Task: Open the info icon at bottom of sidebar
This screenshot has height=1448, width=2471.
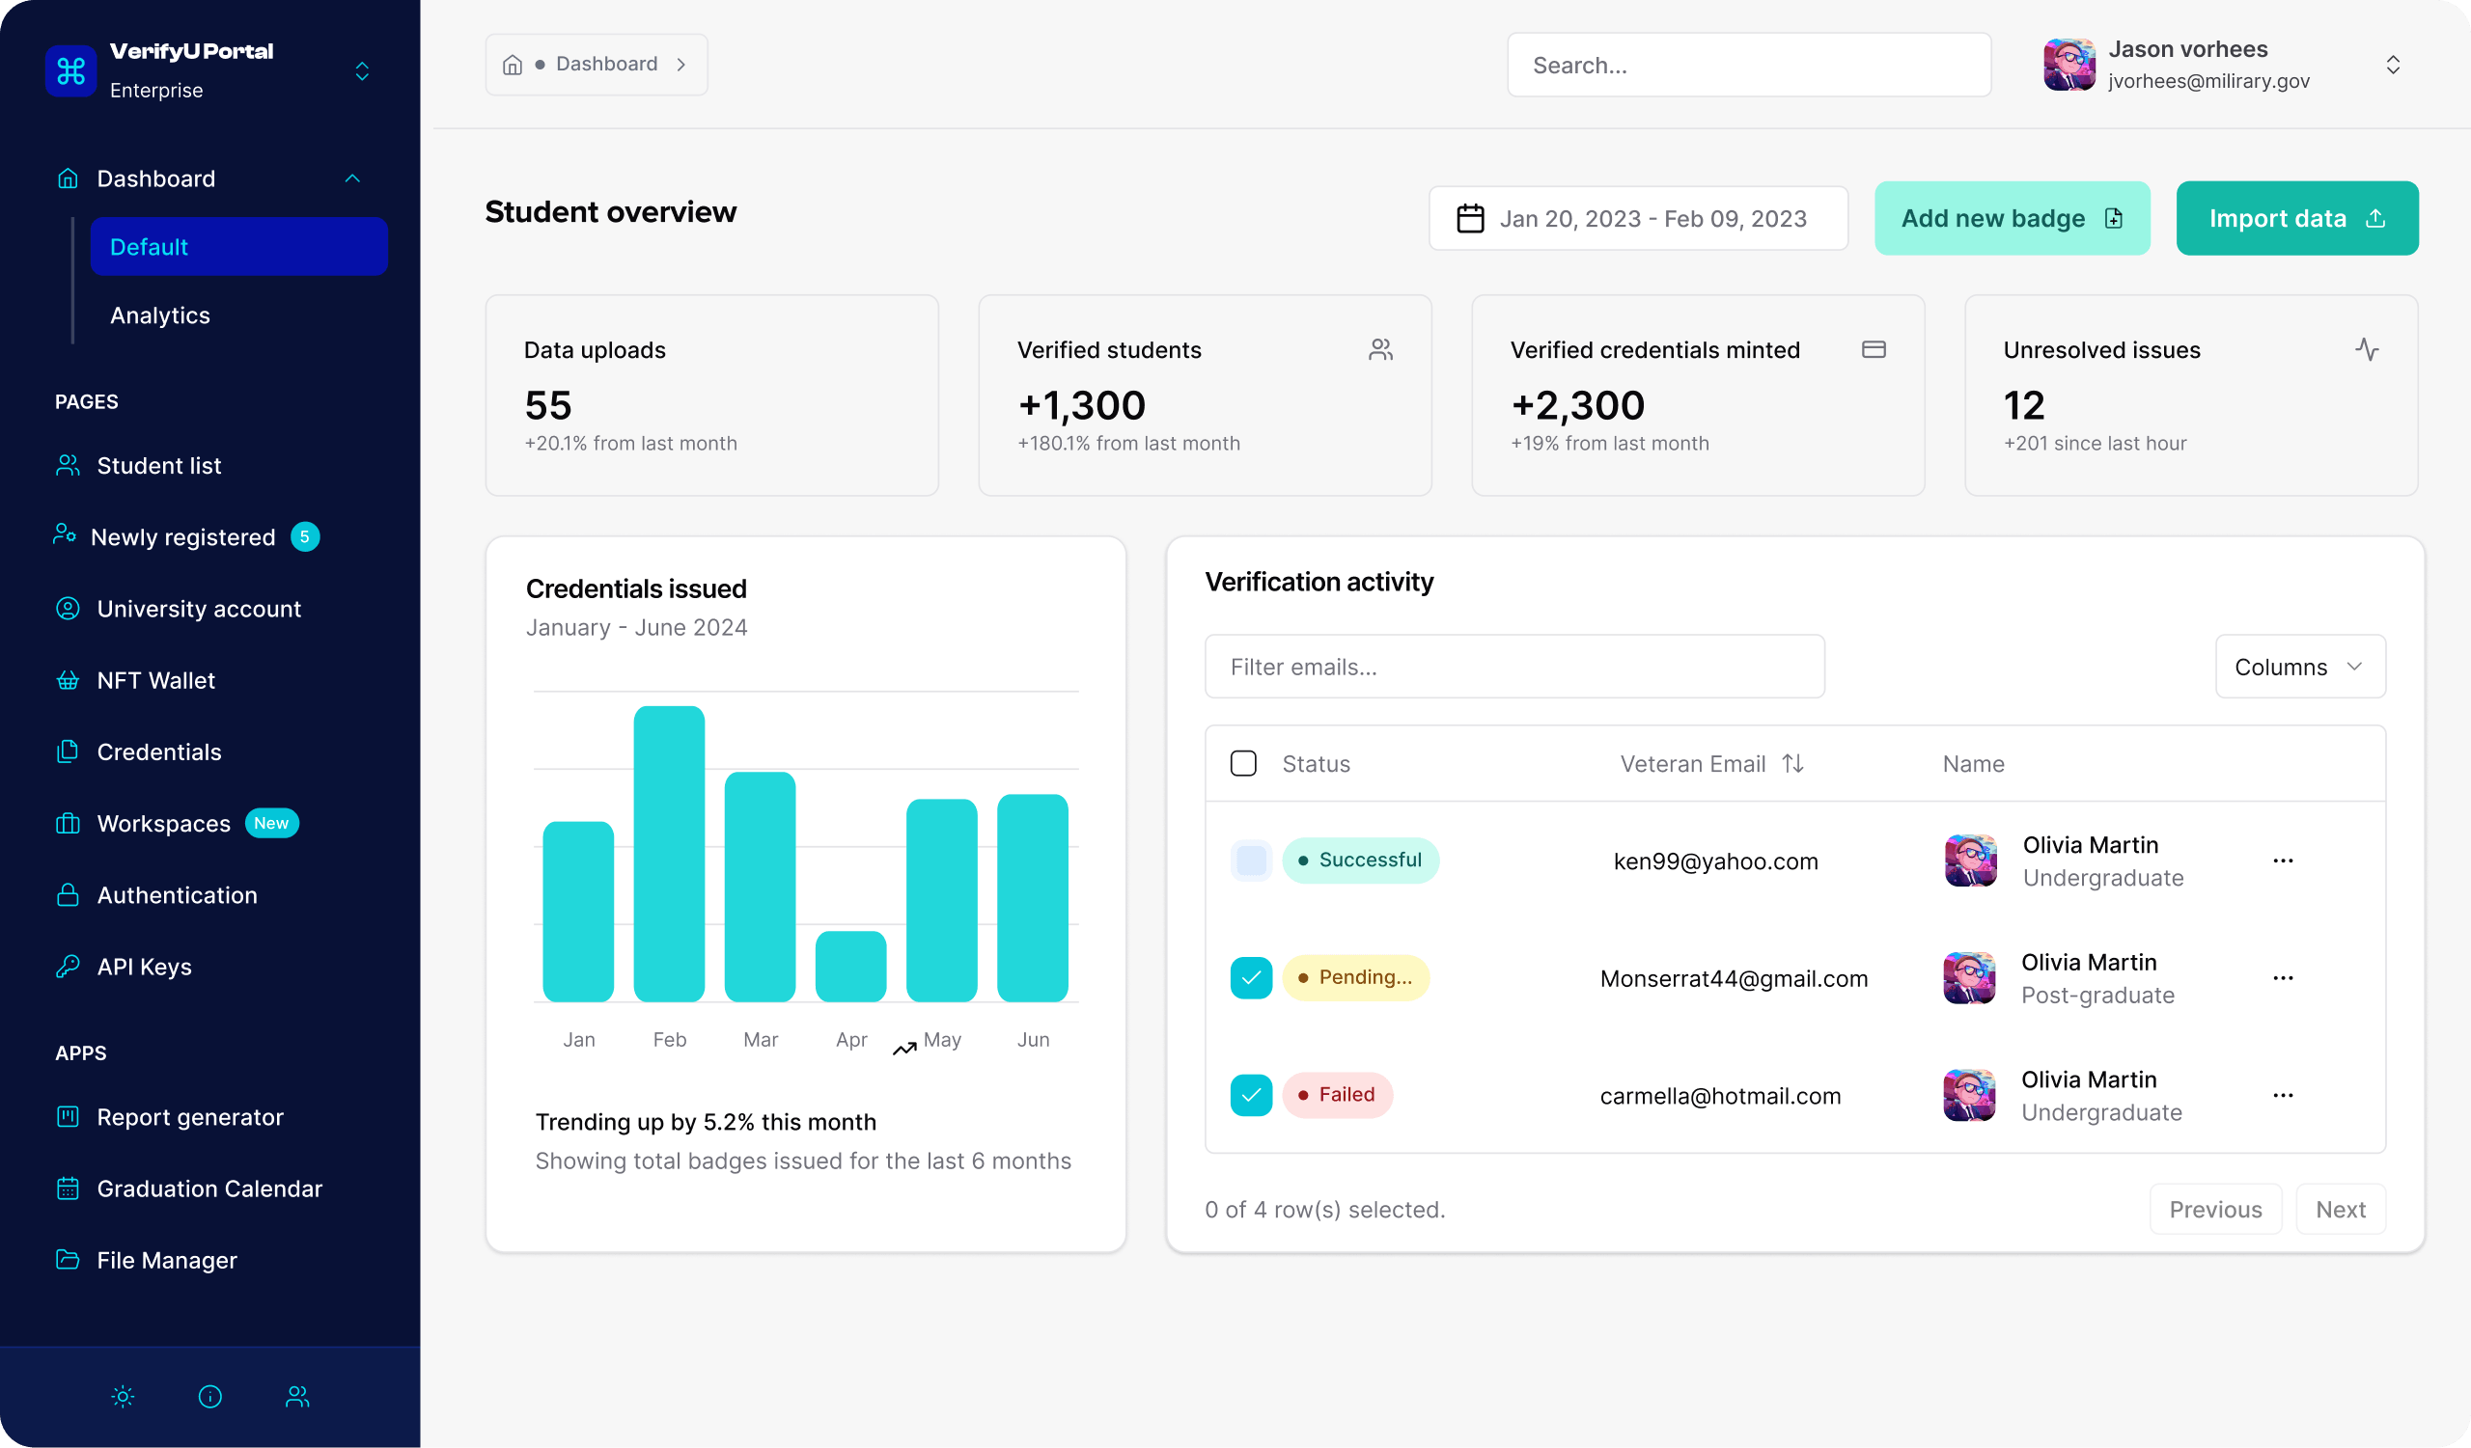Action: 208,1397
